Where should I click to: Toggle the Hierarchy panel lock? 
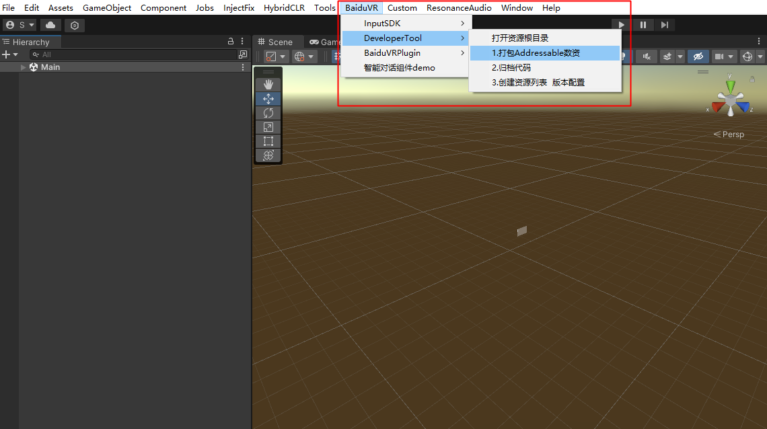coord(231,42)
